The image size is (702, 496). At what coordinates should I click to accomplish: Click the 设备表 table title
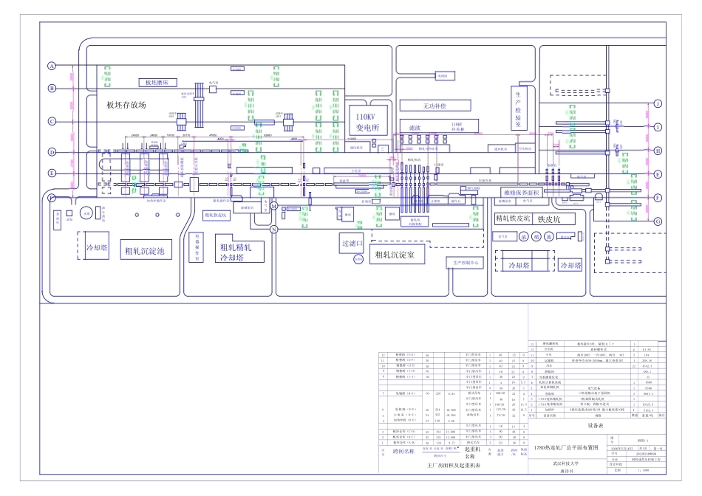[x=596, y=425]
